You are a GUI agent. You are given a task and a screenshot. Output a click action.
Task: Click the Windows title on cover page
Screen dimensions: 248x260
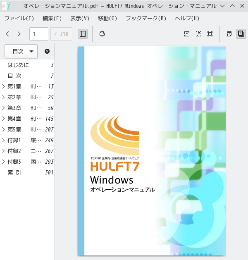(x=112, y=180)
